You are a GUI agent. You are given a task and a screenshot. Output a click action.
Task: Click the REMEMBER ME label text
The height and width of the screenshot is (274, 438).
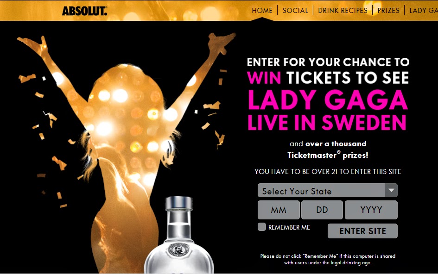[289, 227]
